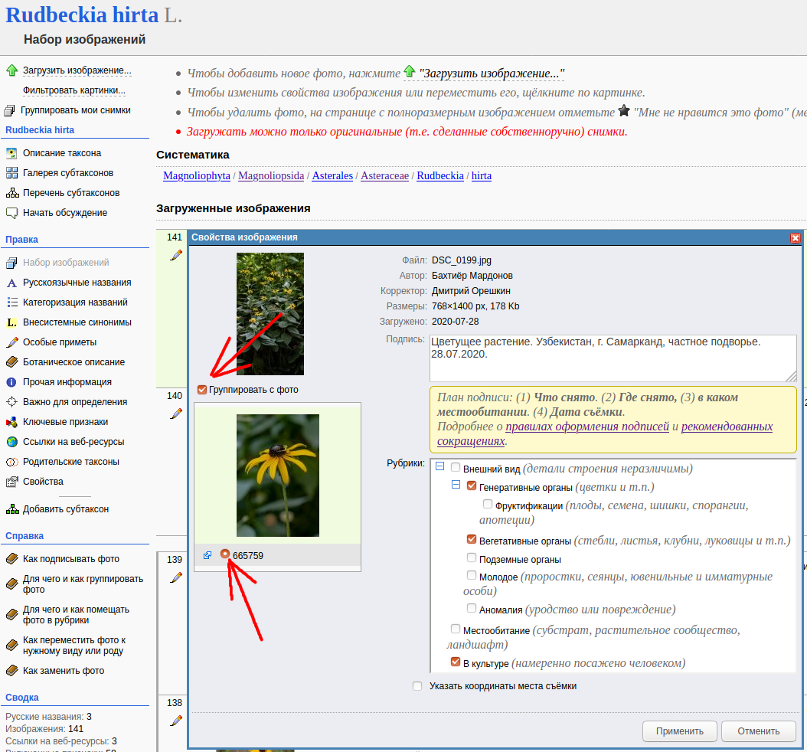Check the 'Местообитание' rubric checkbox
This screenshot has height=752, width=807.
[456, 629]
